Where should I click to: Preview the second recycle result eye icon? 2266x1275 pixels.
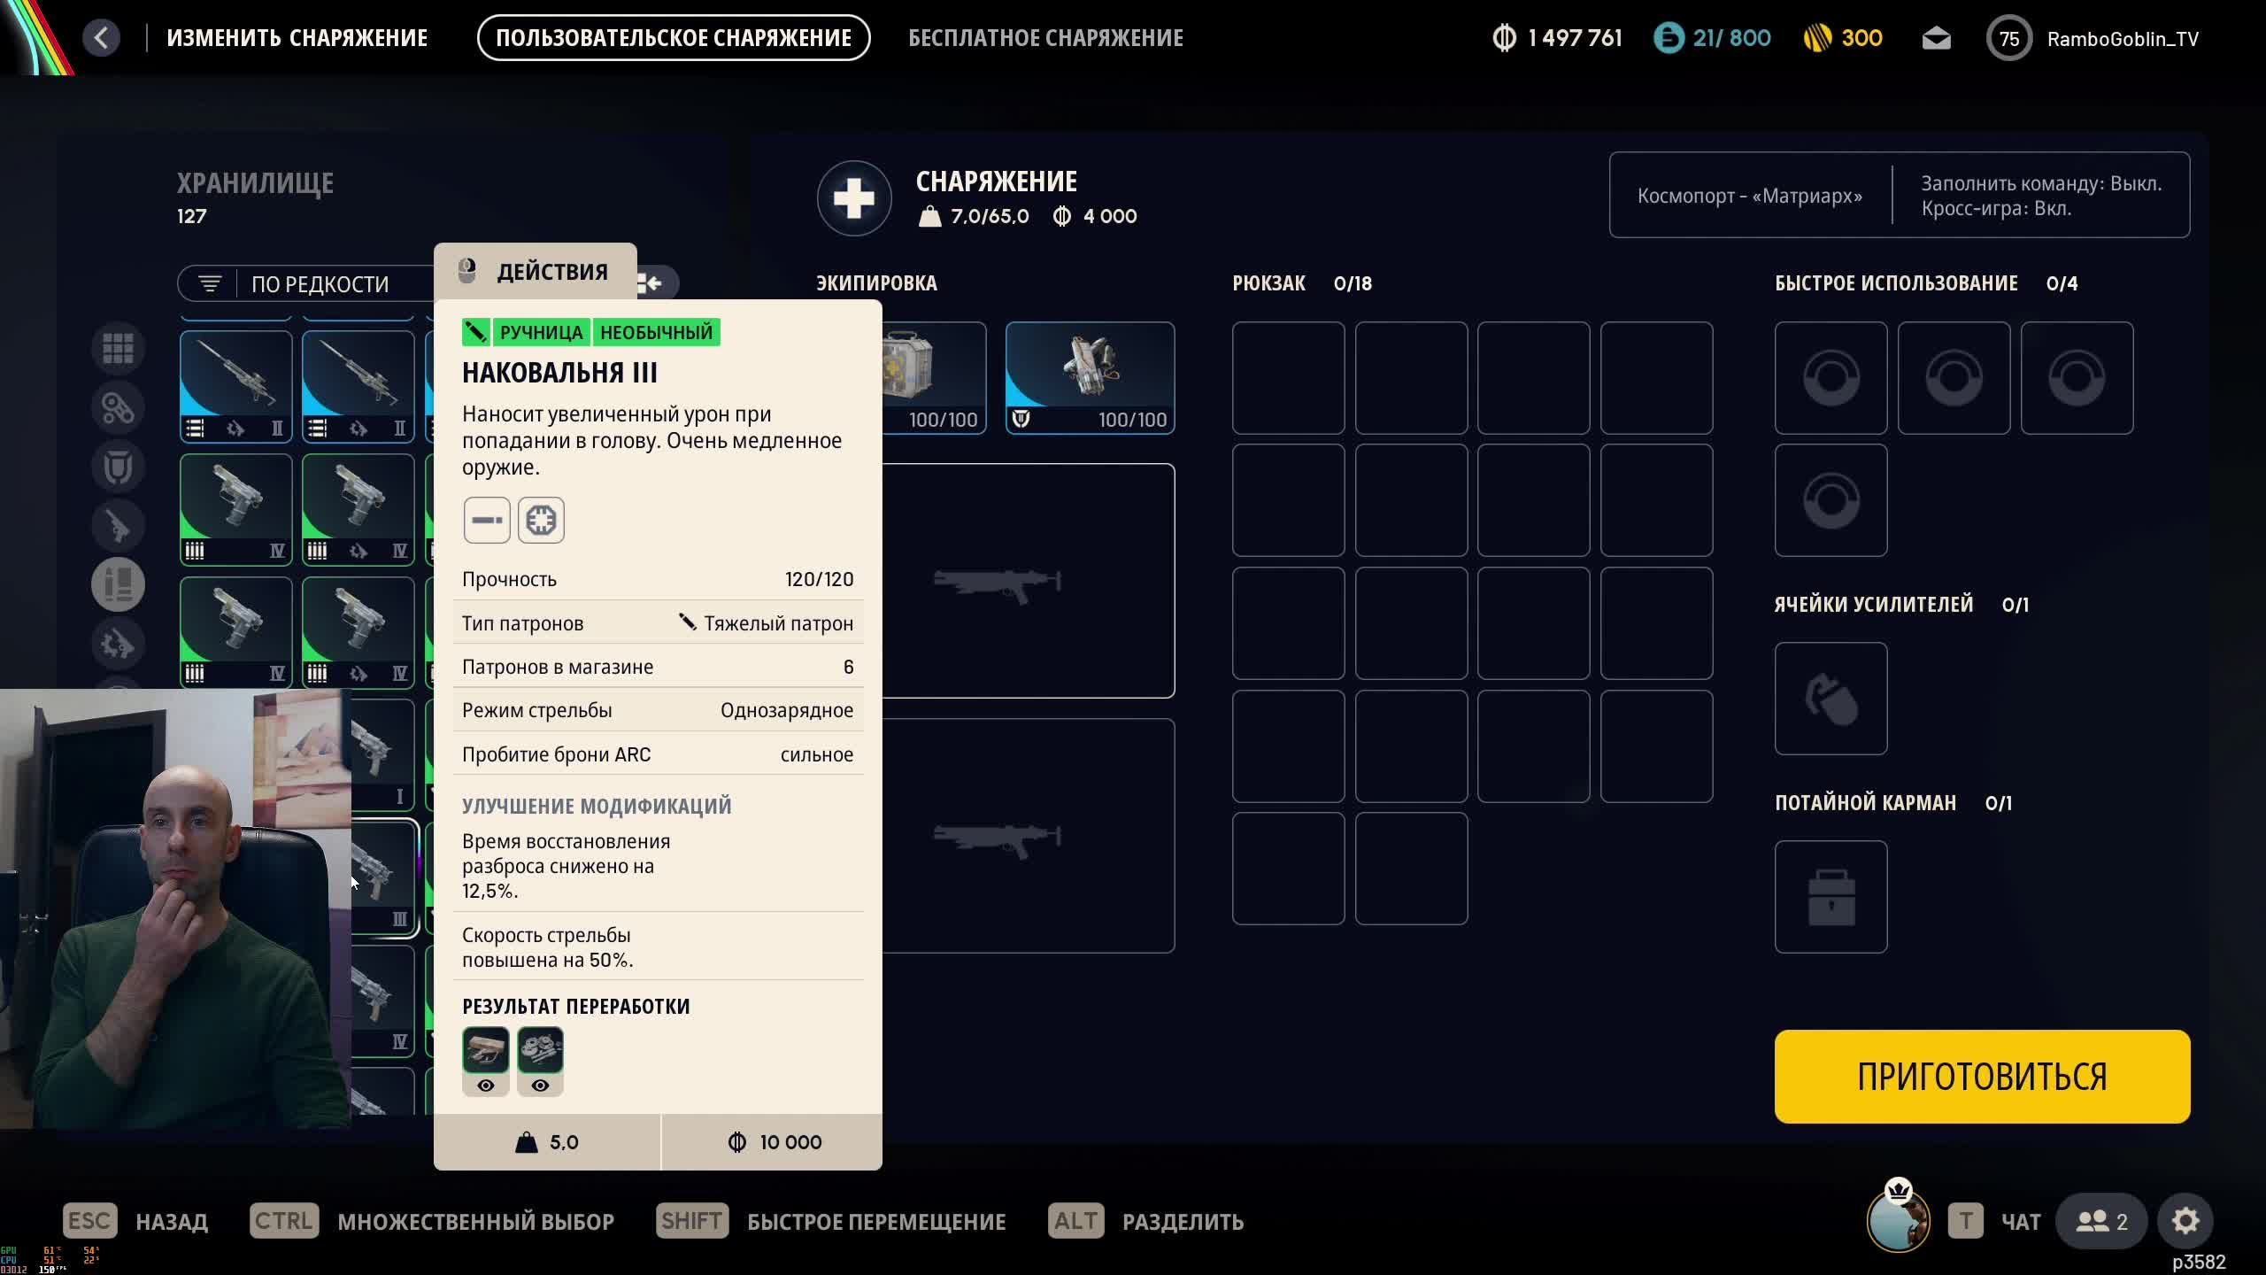coord(540,1086)
